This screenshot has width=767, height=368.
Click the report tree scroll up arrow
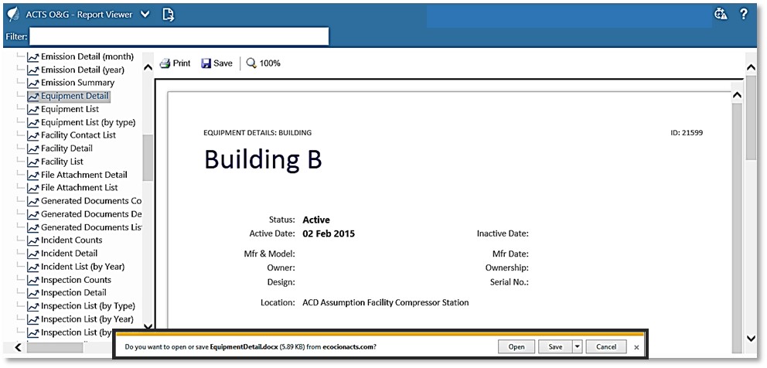coord(148,67)
